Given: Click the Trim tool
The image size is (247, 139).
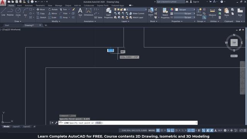Looking at the screenshot, I should click(x=63, y=9).
